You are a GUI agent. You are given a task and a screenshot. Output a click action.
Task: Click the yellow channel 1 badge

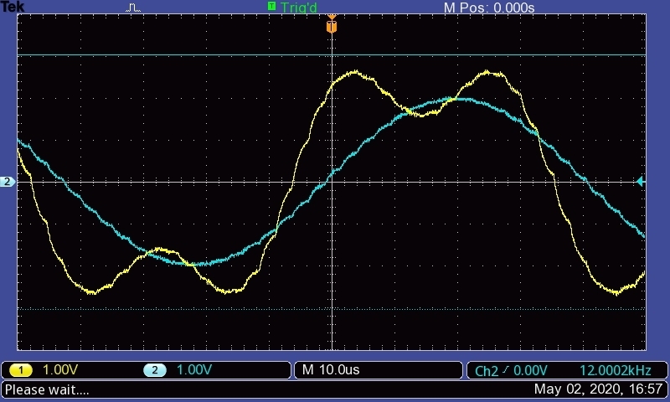[20, 370]
